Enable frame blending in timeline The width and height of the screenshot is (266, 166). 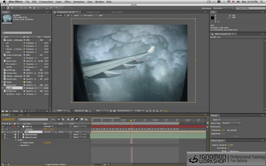pyautogui.click(x=72, y=119)
